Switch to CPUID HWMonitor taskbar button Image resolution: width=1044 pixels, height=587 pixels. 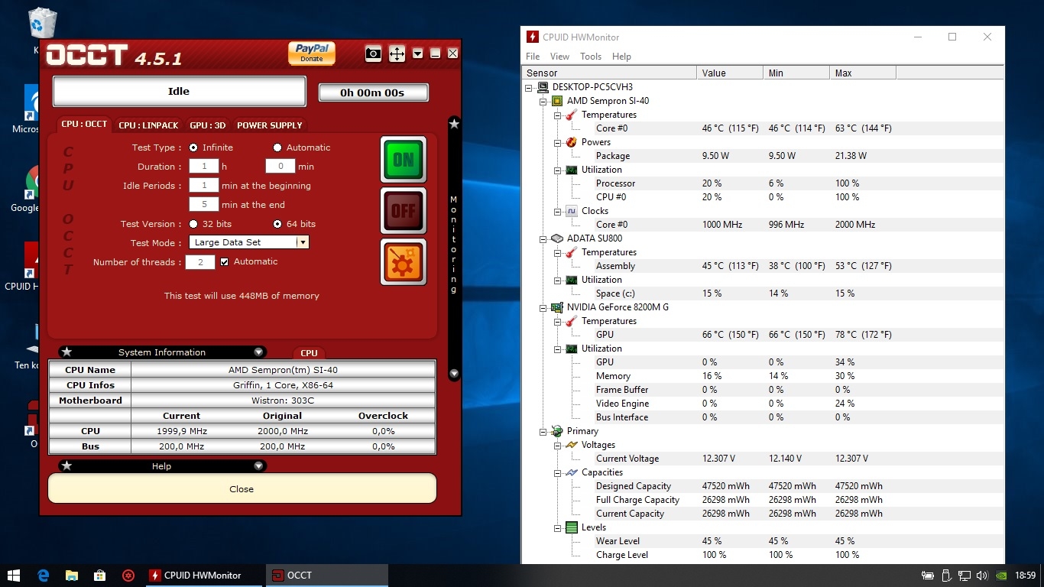pos(203,576)
